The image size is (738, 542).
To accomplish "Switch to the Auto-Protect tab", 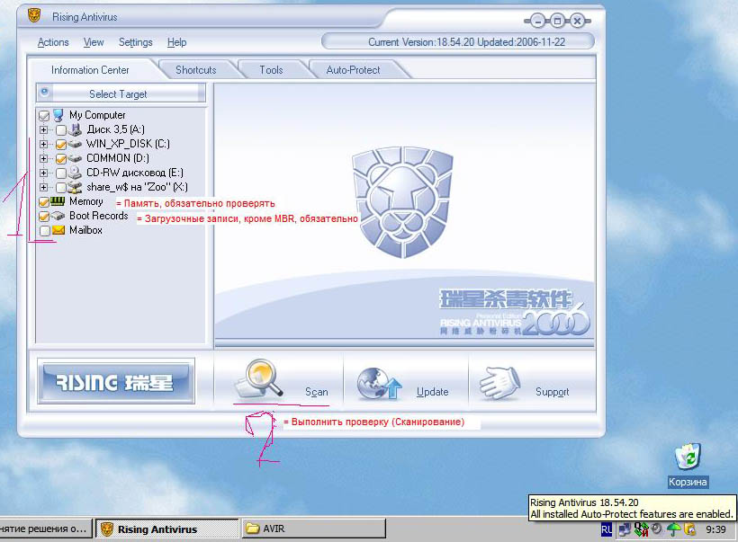I will click(x=353, y=70).
